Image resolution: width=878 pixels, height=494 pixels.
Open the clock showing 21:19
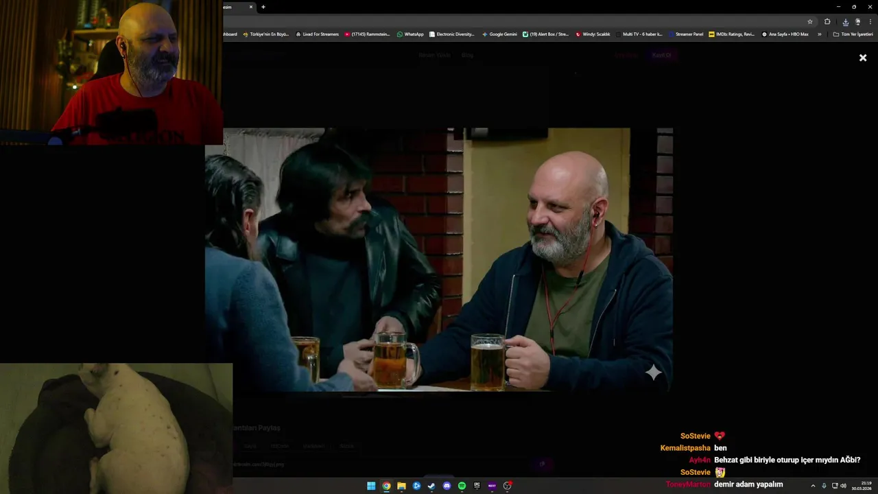(x=862, y=486)
